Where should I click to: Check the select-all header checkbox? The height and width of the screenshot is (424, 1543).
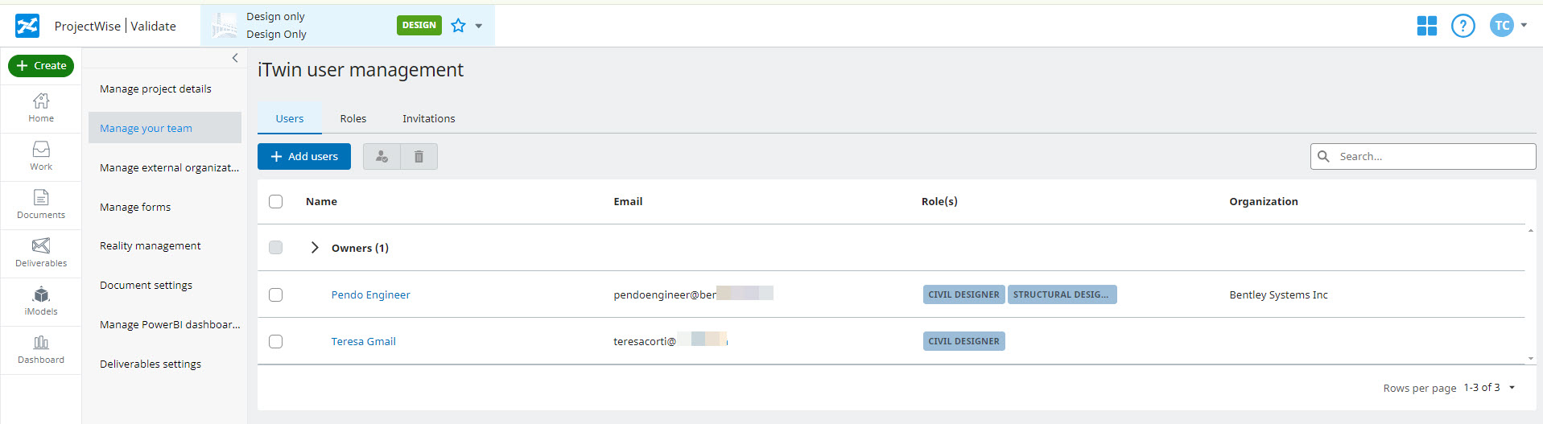(x=275, y=201)
